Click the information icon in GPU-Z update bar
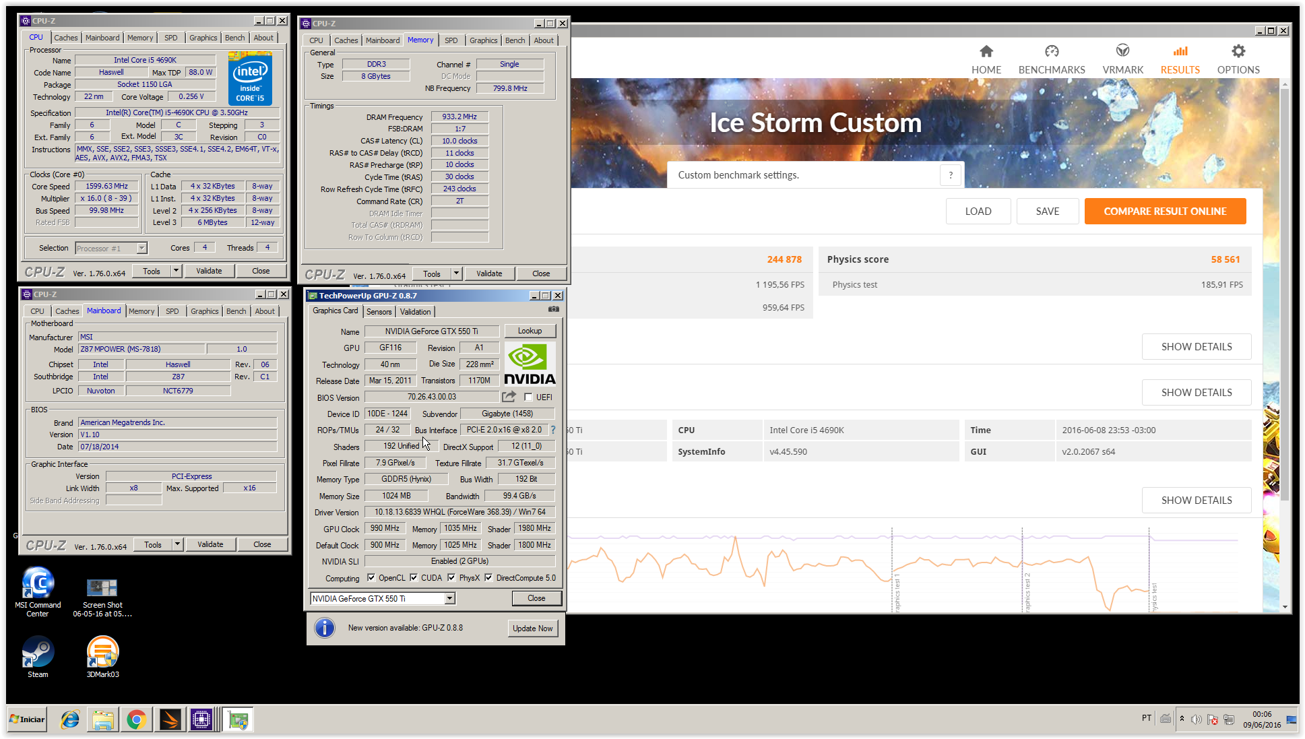 pyautogui.click(x=325, y=628)
